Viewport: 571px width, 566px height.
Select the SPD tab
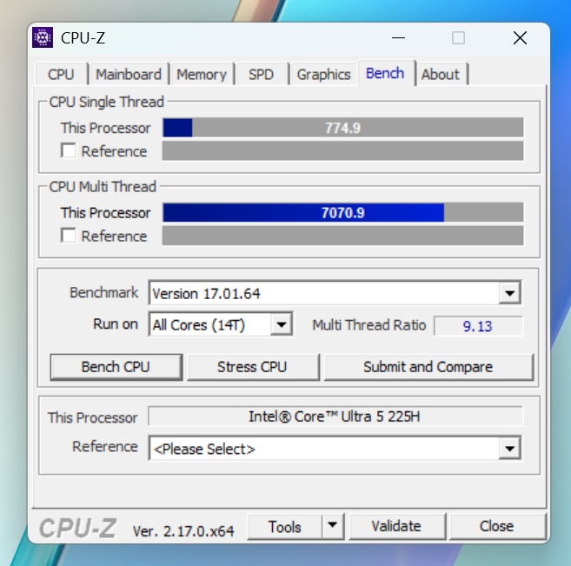pos(262,74)
